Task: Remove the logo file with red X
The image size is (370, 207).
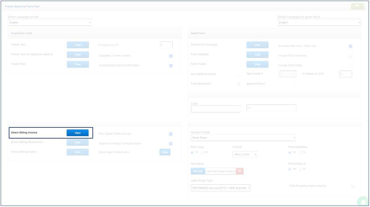Action: click(239, 171)
